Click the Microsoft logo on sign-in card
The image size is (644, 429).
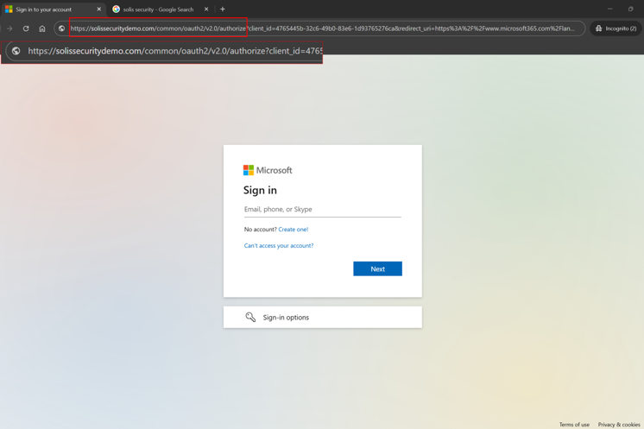pos(268,170)
